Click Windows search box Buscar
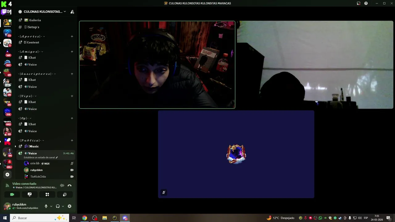395x222 pixels. tap(39, 218)
